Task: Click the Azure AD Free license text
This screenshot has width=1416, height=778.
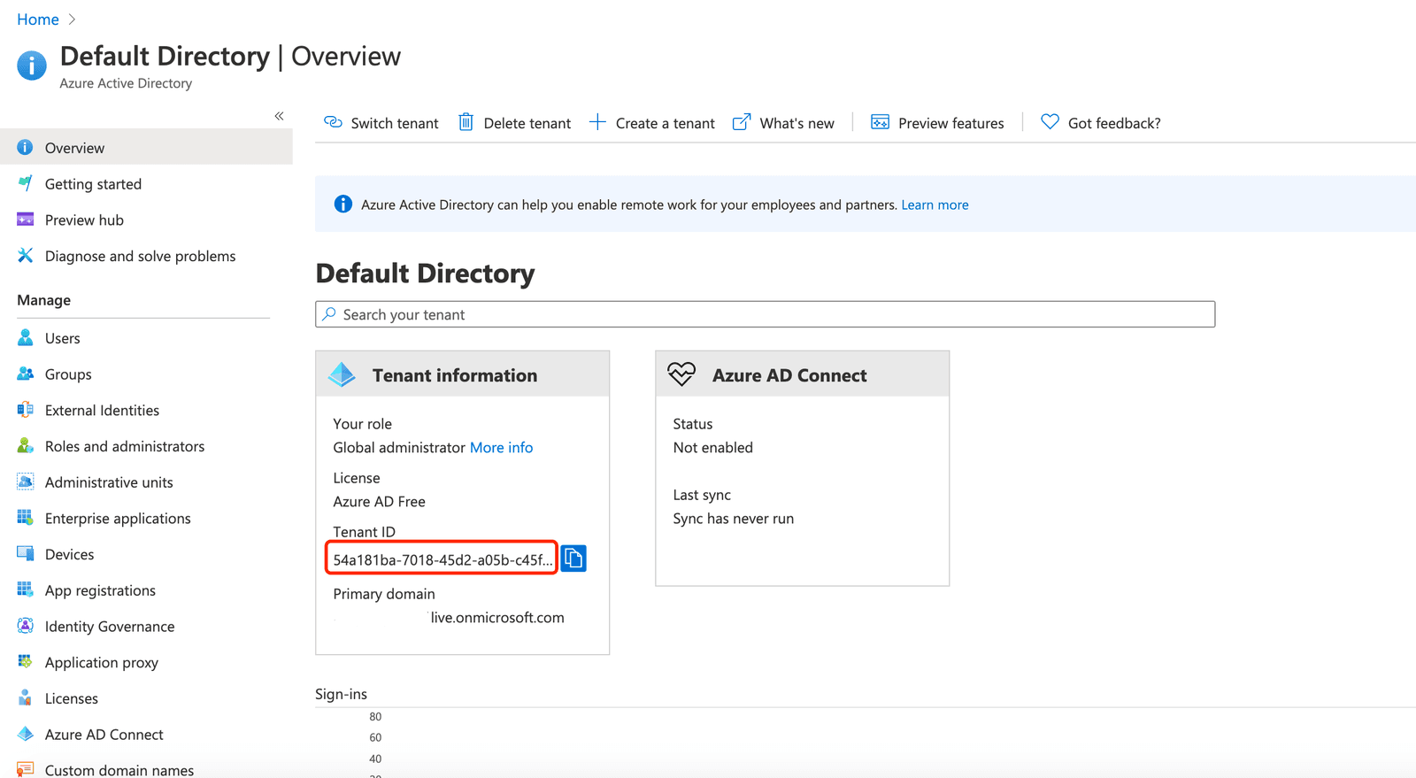Action: pos(379,501)
